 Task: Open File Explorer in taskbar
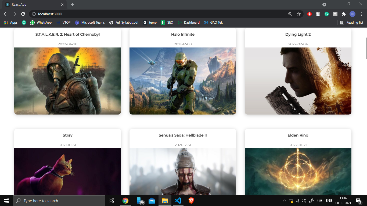tap(165, 201)
